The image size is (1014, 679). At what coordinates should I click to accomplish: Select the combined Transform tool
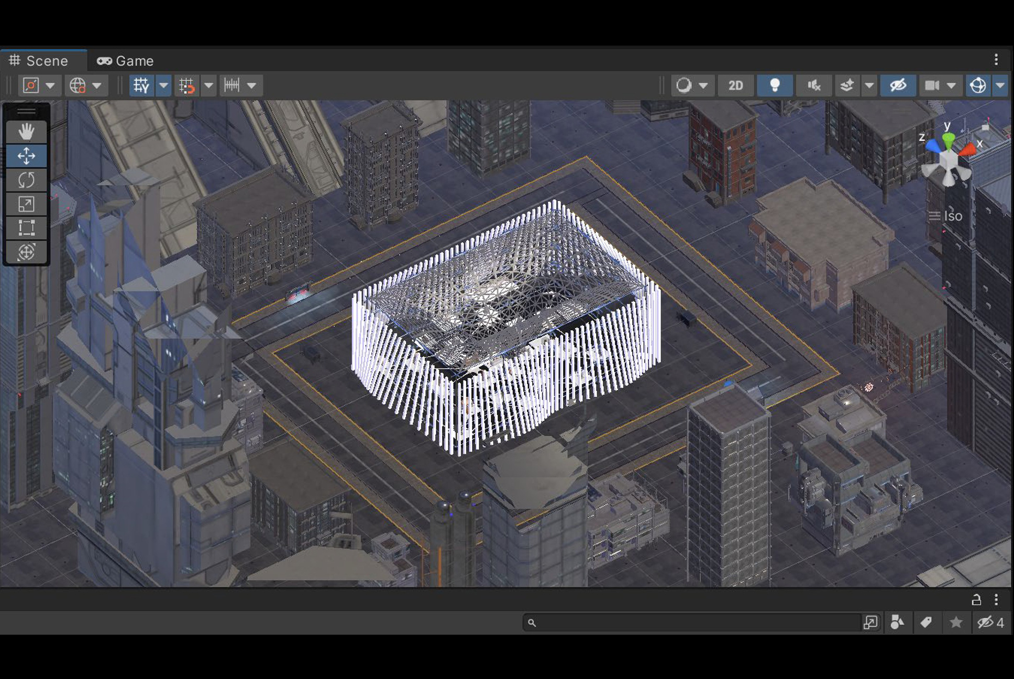pos(26,252)
